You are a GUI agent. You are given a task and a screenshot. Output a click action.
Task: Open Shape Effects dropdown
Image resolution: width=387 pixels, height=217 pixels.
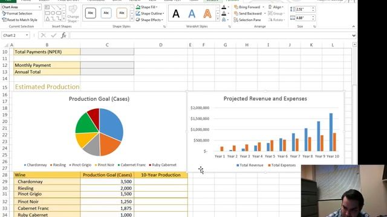[x=149, y=20]
